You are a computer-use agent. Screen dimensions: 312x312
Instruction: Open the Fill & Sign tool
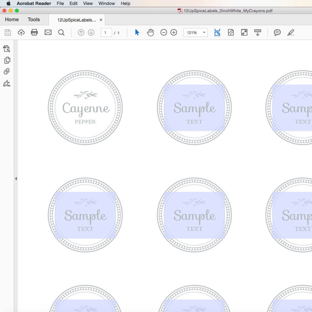point(7,83)
